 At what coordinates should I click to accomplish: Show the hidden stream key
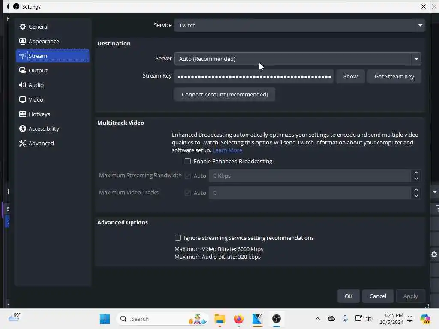click(350, 76)
